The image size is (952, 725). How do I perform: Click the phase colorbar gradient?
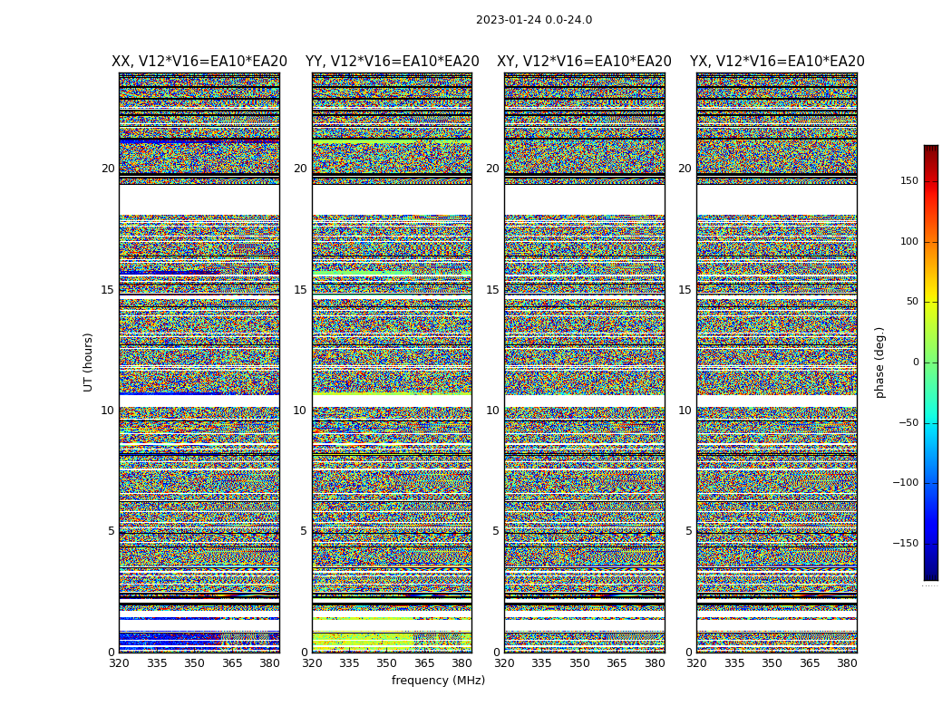(931, 362)
